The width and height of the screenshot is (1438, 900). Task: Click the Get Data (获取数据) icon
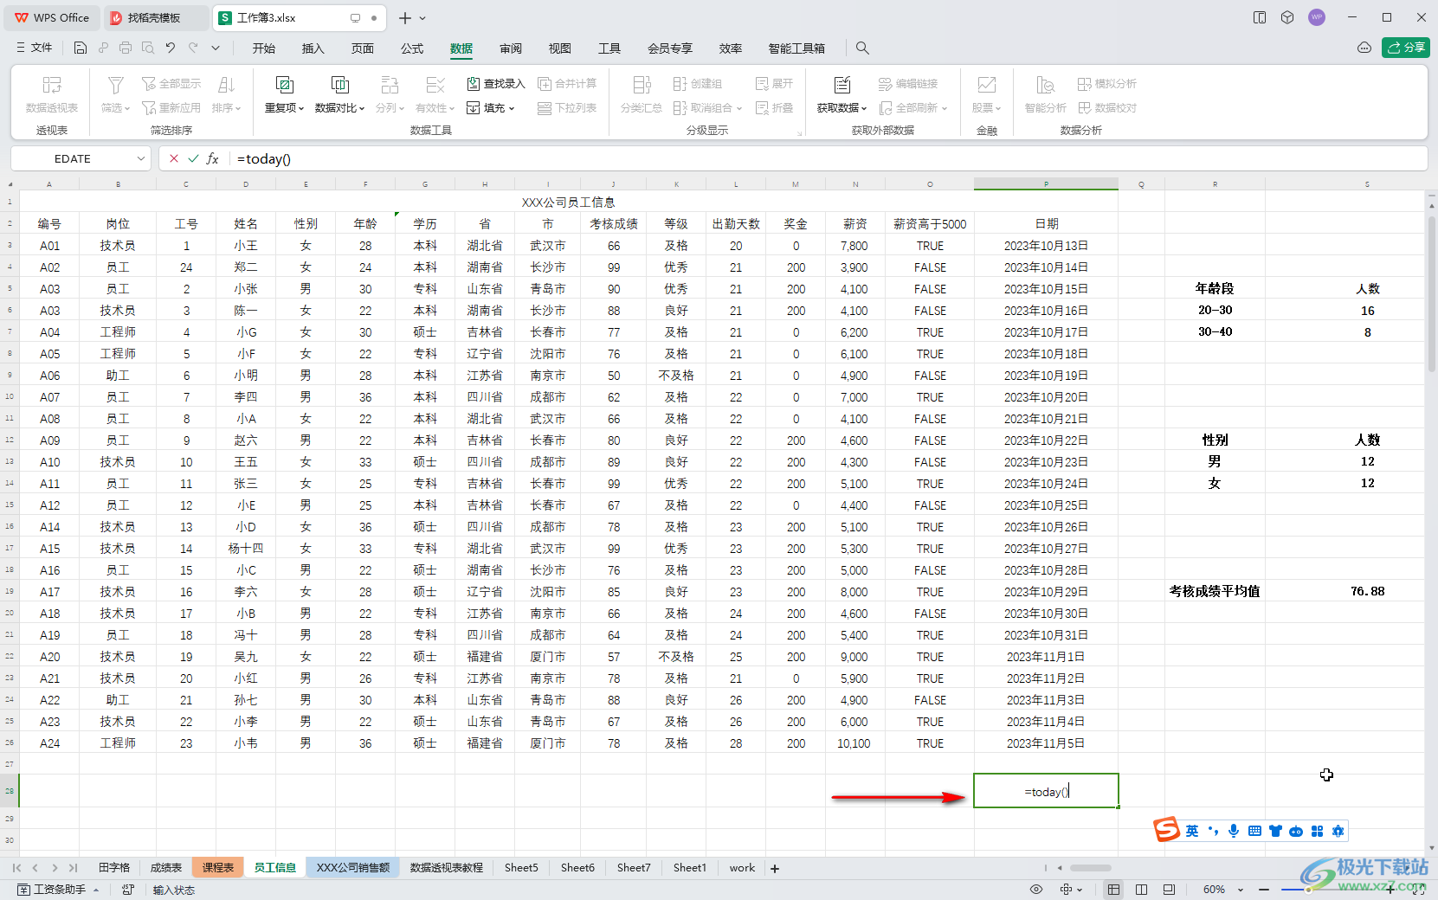click(x=842, y=85)
